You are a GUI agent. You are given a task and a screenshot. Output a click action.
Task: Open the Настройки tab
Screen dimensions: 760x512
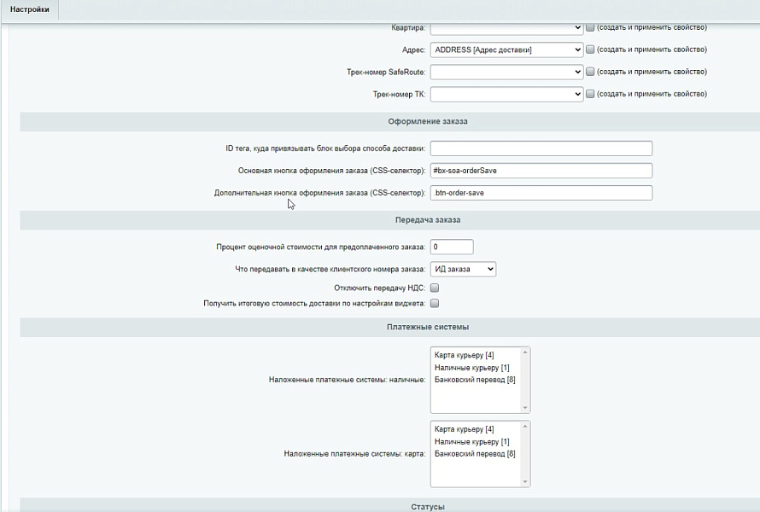[29, 9]
